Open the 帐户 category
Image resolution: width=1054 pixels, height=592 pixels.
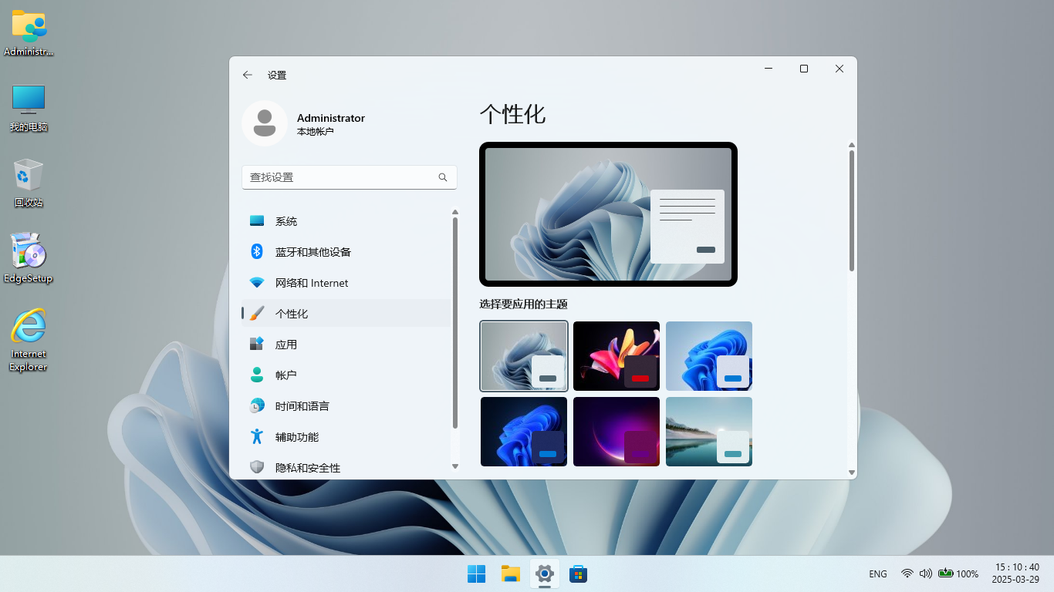point(346,375)
